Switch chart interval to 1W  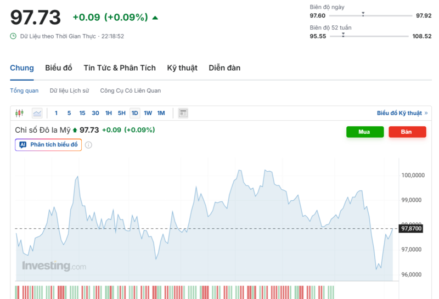(x=148, y=113)
